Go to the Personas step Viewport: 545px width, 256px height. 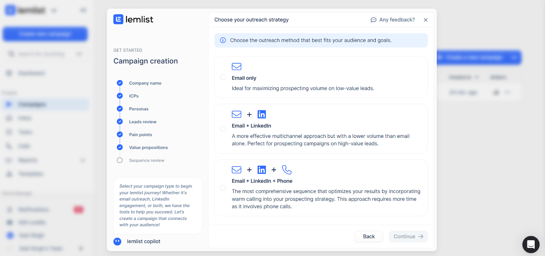coord(139,109)
